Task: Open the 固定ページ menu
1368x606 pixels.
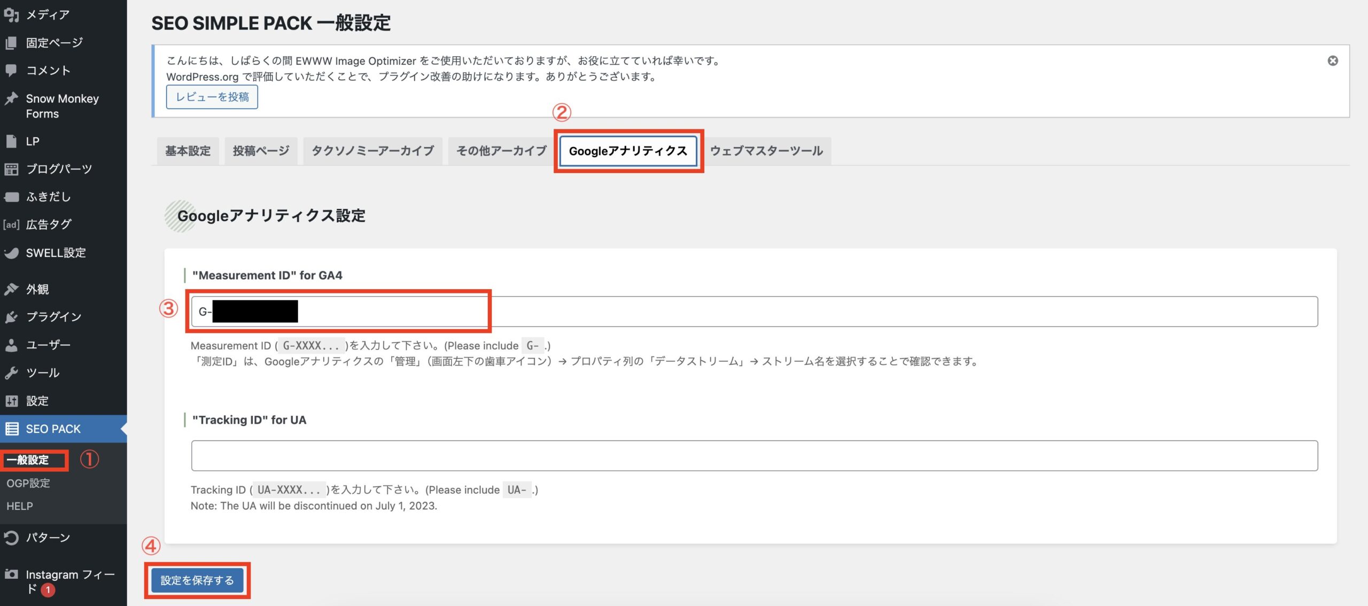Action: pyautogui.click(x=64, y=43)
